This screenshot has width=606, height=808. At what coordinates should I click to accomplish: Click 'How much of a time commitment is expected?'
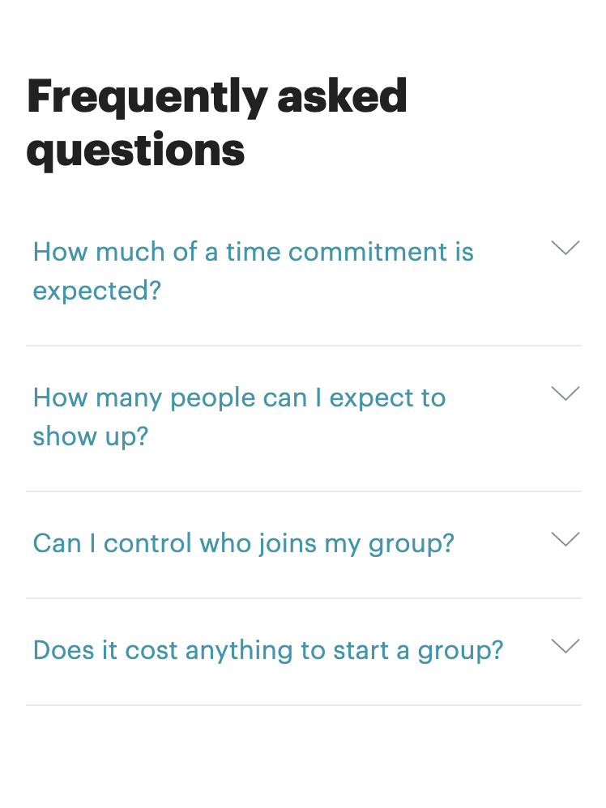tap(254, 271)
